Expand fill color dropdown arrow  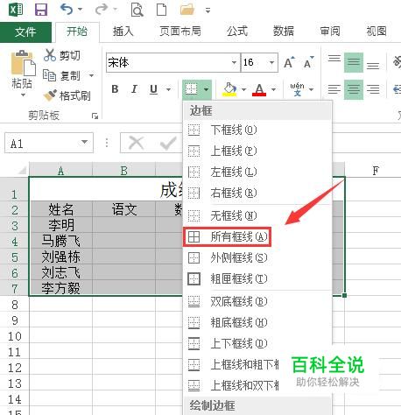coord(244,89)
